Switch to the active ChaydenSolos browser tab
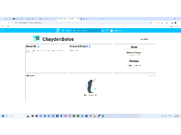 click(x=68, y=19)
